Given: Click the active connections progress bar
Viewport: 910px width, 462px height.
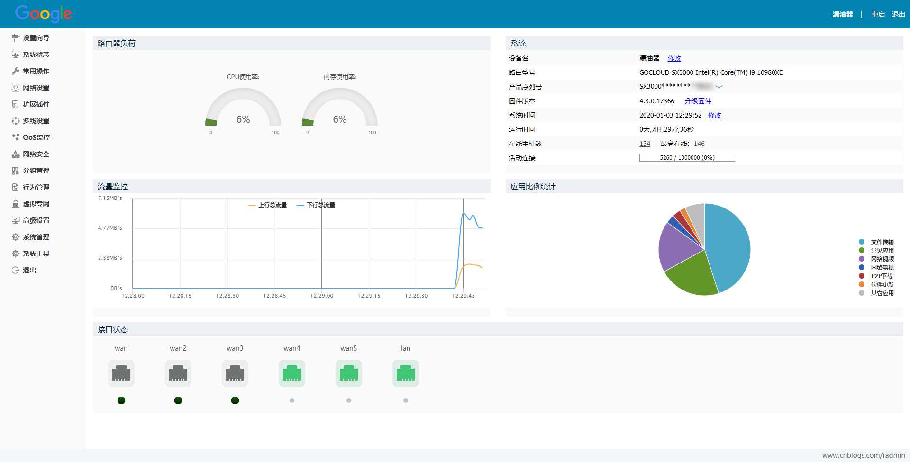Looking at the screenshot, I should 687,158.
